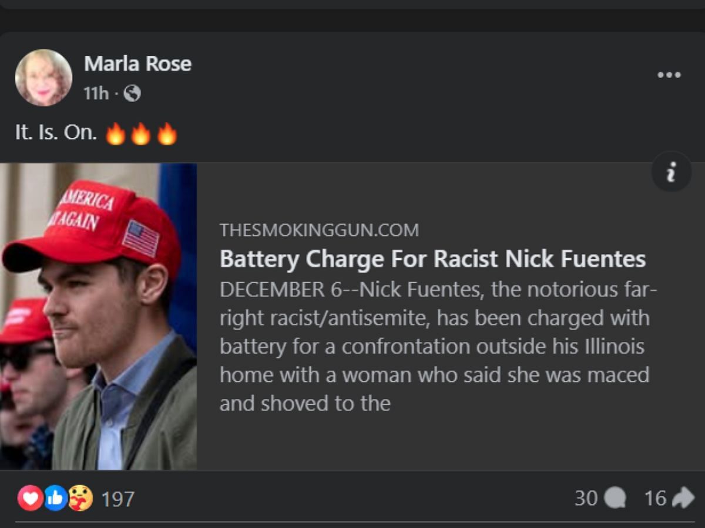Image resolution: width=705 pixels, height=528 pixels.
Task: Click the Marla Rose author name
Action: 137,63
